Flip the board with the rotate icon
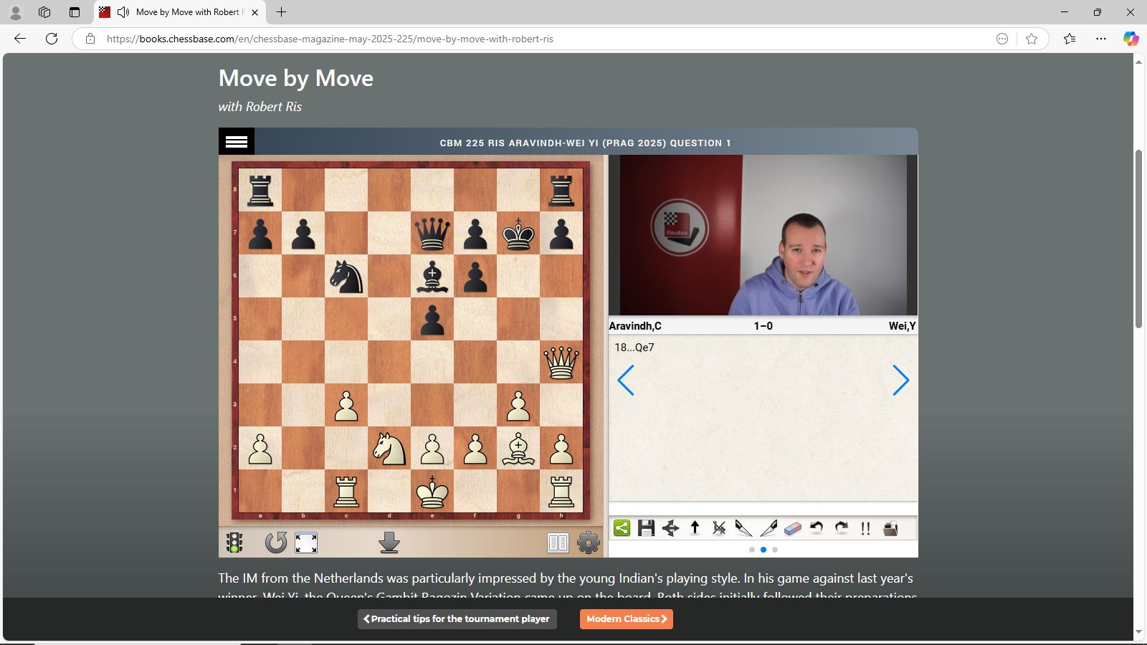Image resolution: width=1147 pixels, height=645 pixels. point(275,543)
